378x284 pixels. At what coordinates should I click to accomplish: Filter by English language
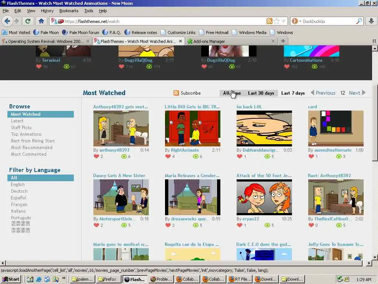click(18, 184)
